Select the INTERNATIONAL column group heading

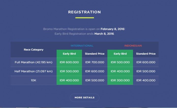tap(82, 46)
